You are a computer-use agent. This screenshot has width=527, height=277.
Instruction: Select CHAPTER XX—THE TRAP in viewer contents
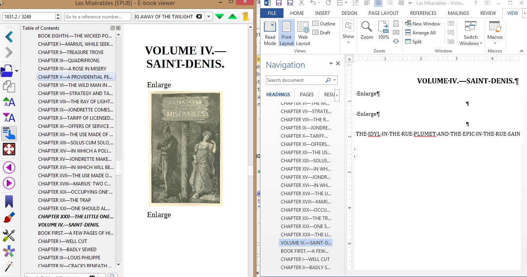pos(64,200)
